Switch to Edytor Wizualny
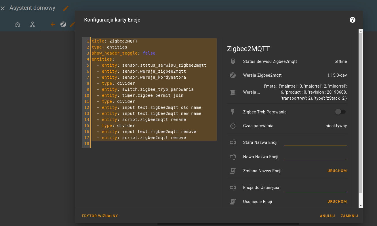The height and width of the screenshot is (226, 377). [100, 216]
